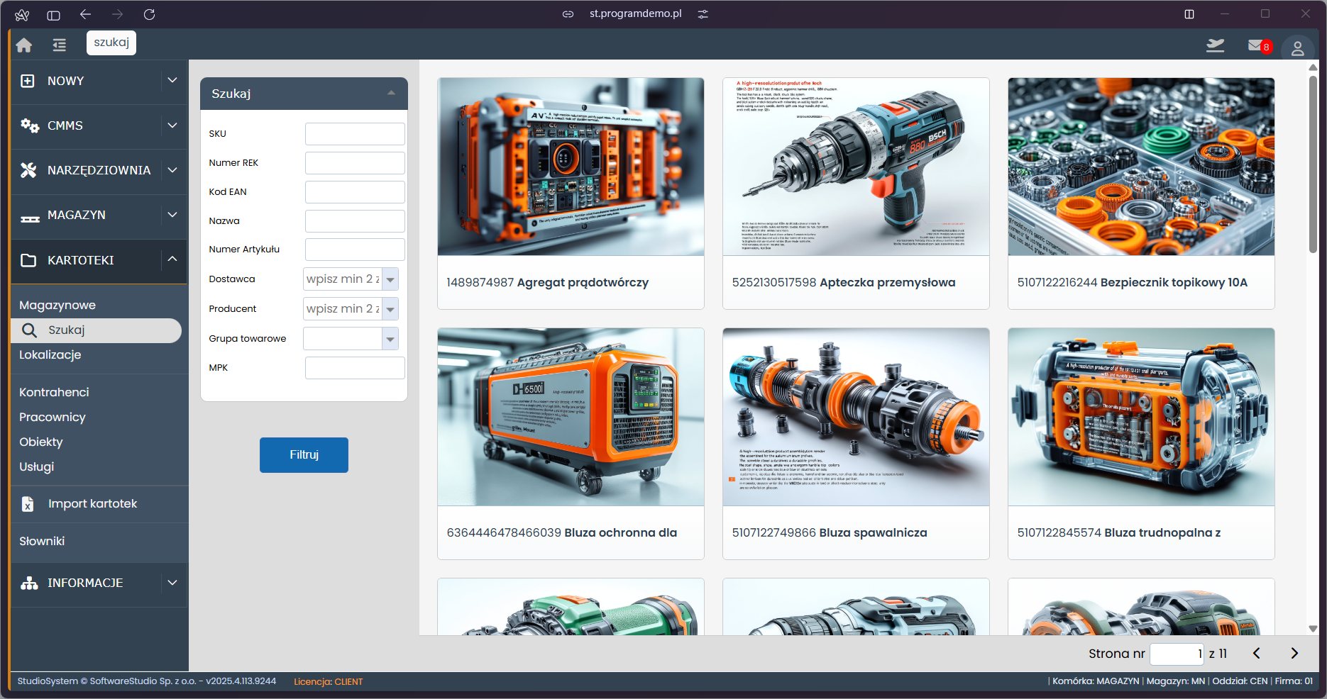Collapse the Szukaj filter panel
Screen dimensions: 1327x699
(x=391, y=94)
